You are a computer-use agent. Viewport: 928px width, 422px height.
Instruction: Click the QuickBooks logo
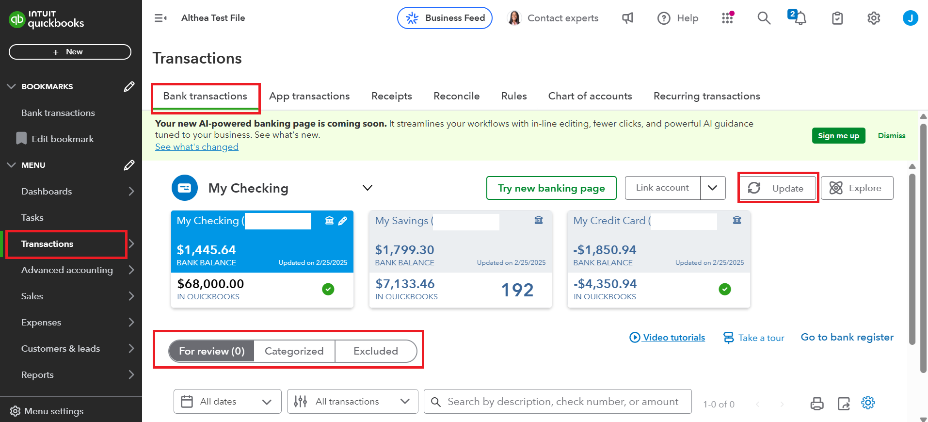pos(47,19)
